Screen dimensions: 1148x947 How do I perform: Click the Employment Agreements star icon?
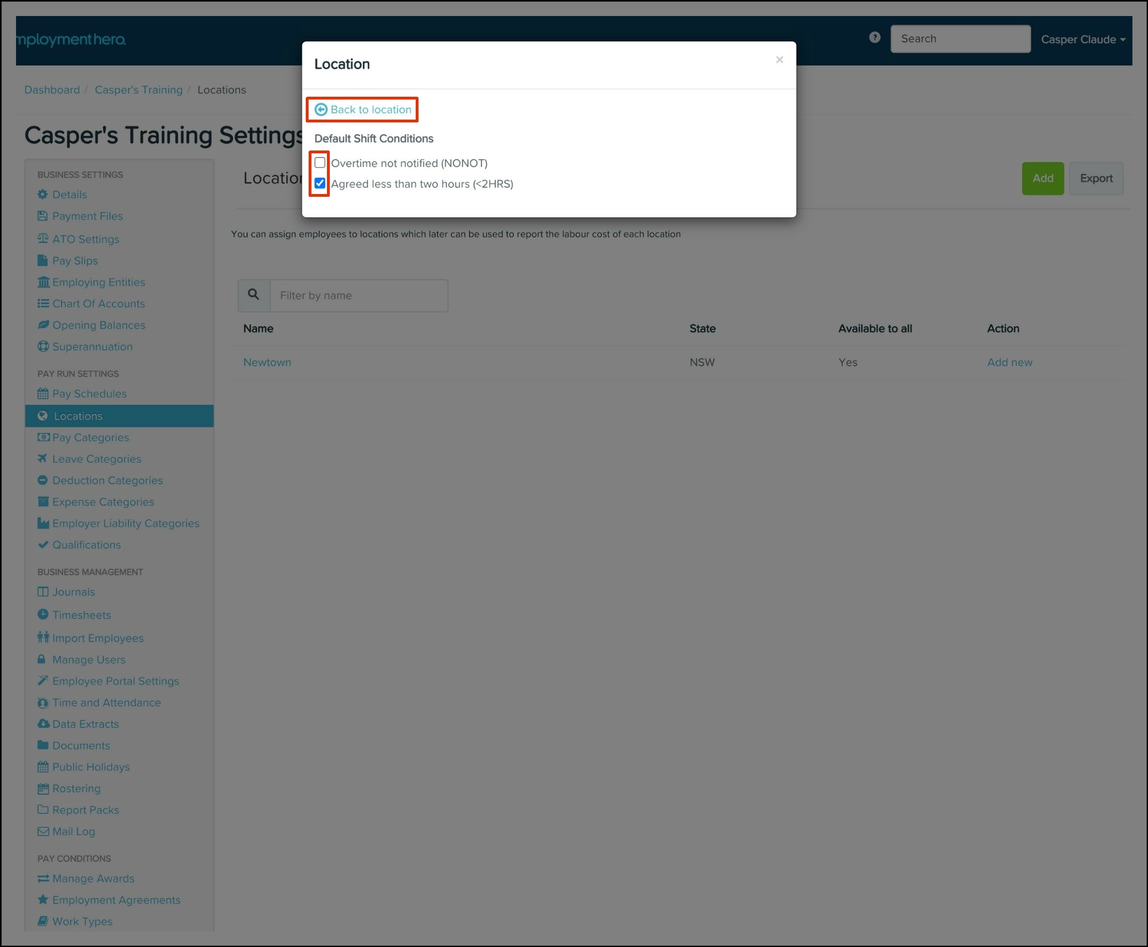[x=43, y=900]
